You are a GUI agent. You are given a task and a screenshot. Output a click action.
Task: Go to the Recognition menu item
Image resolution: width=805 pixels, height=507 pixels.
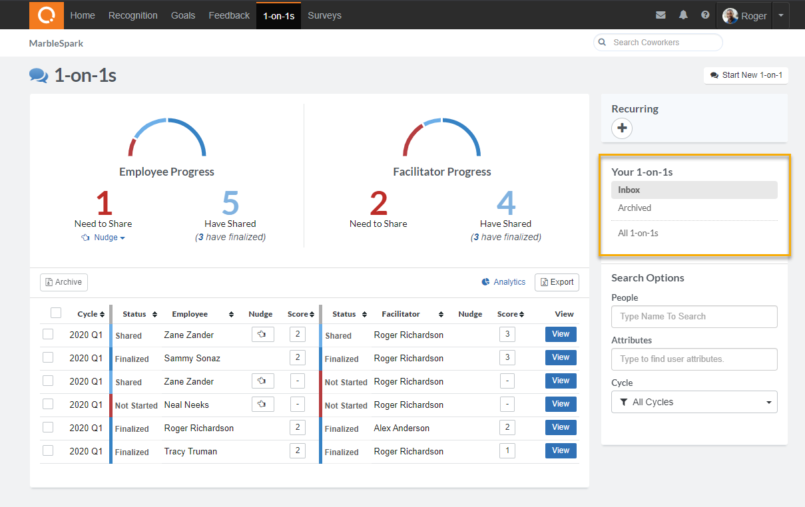pos(133,15)
